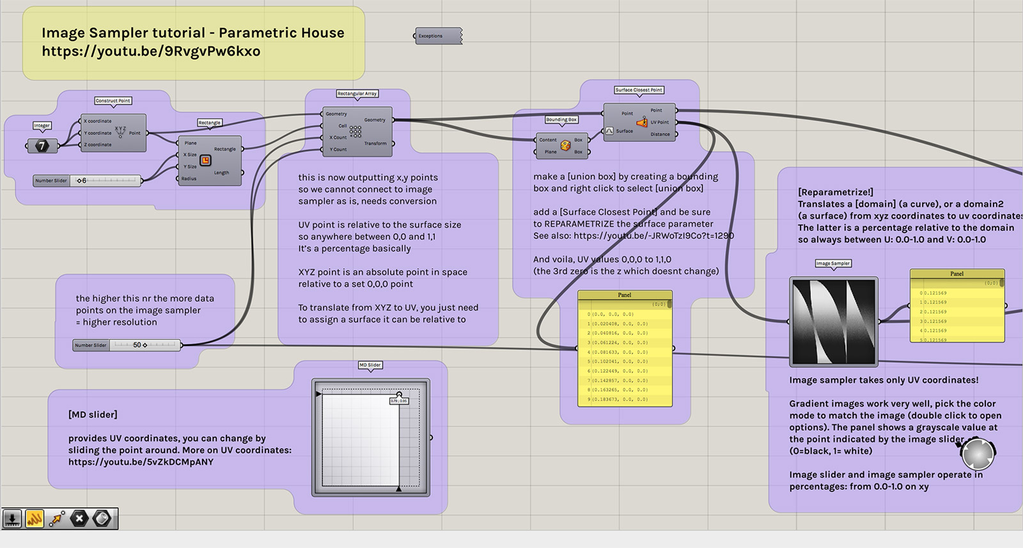Screen dimensions: 1023x548
Task: Click the download-arrow icon in bottom widget bar
Action: click(x=12, y=519)
